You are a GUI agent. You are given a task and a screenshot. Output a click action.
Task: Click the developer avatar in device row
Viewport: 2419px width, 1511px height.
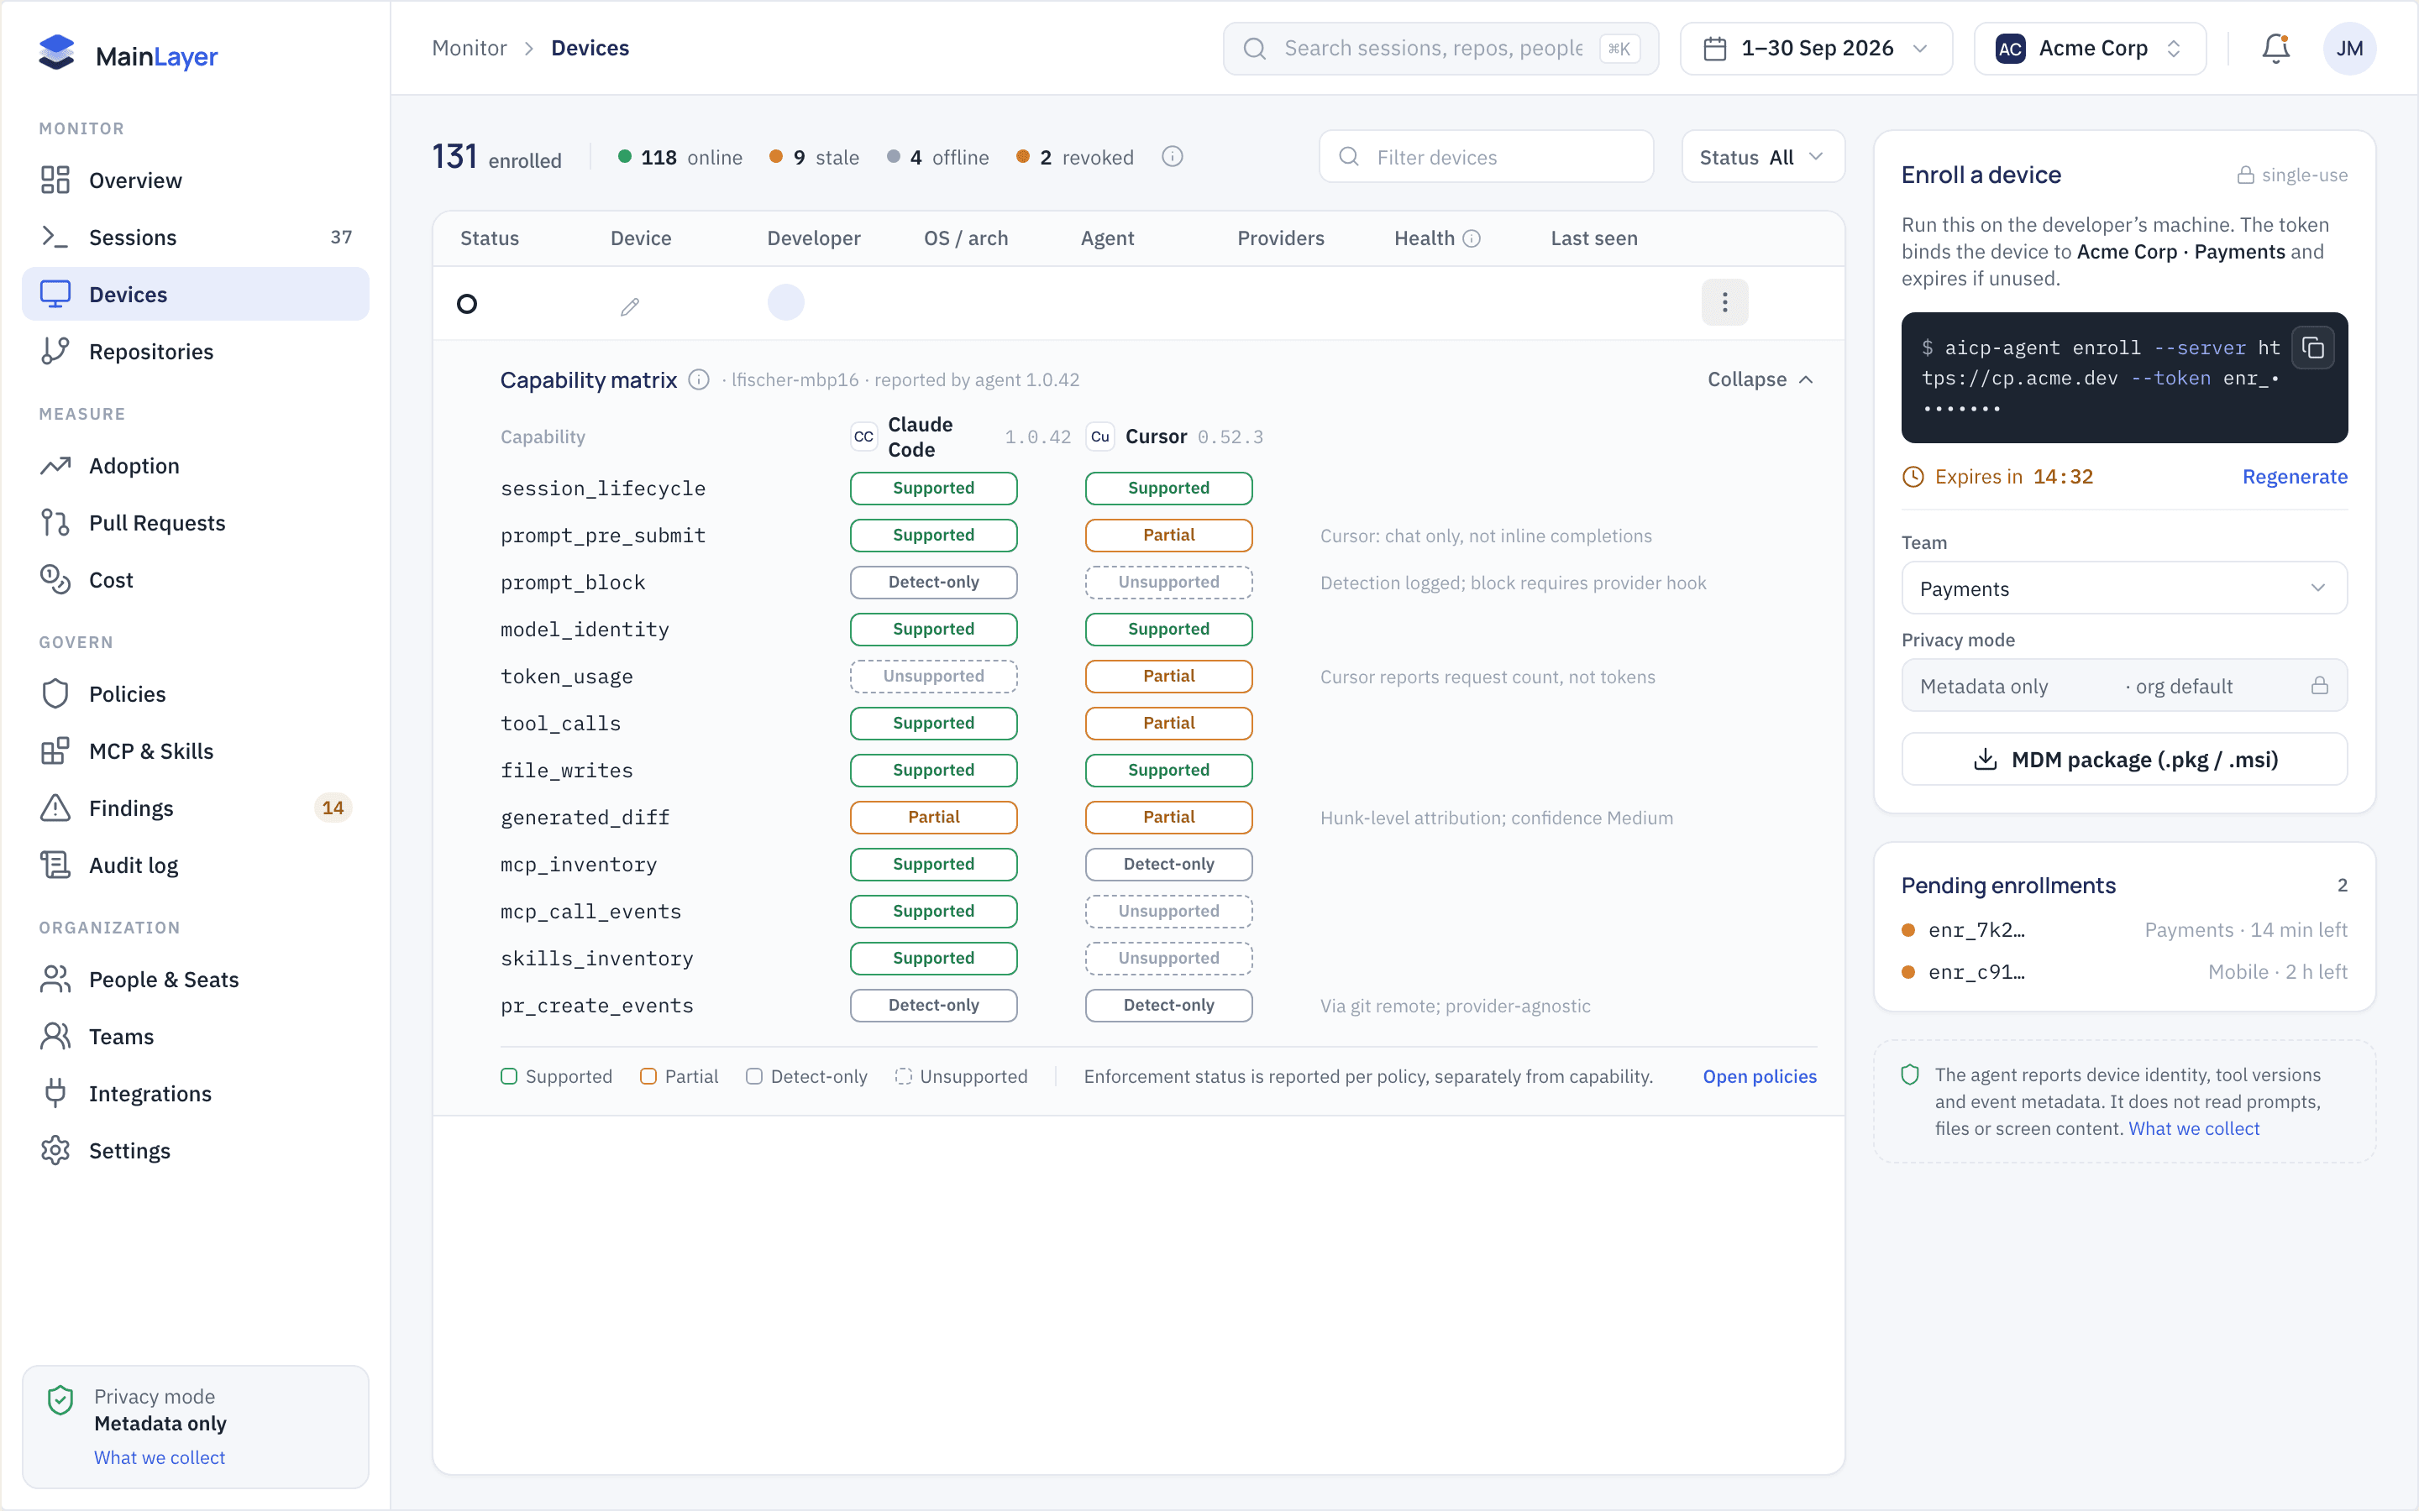point(785,302)
